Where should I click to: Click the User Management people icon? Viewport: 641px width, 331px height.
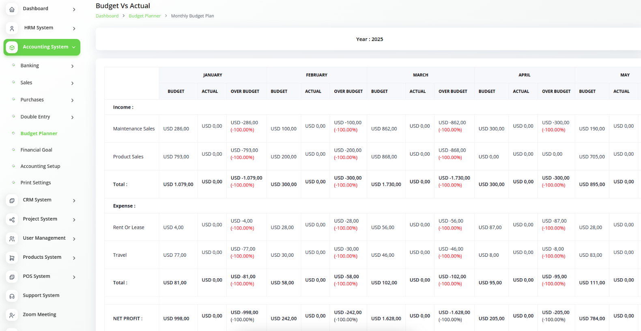12,239
